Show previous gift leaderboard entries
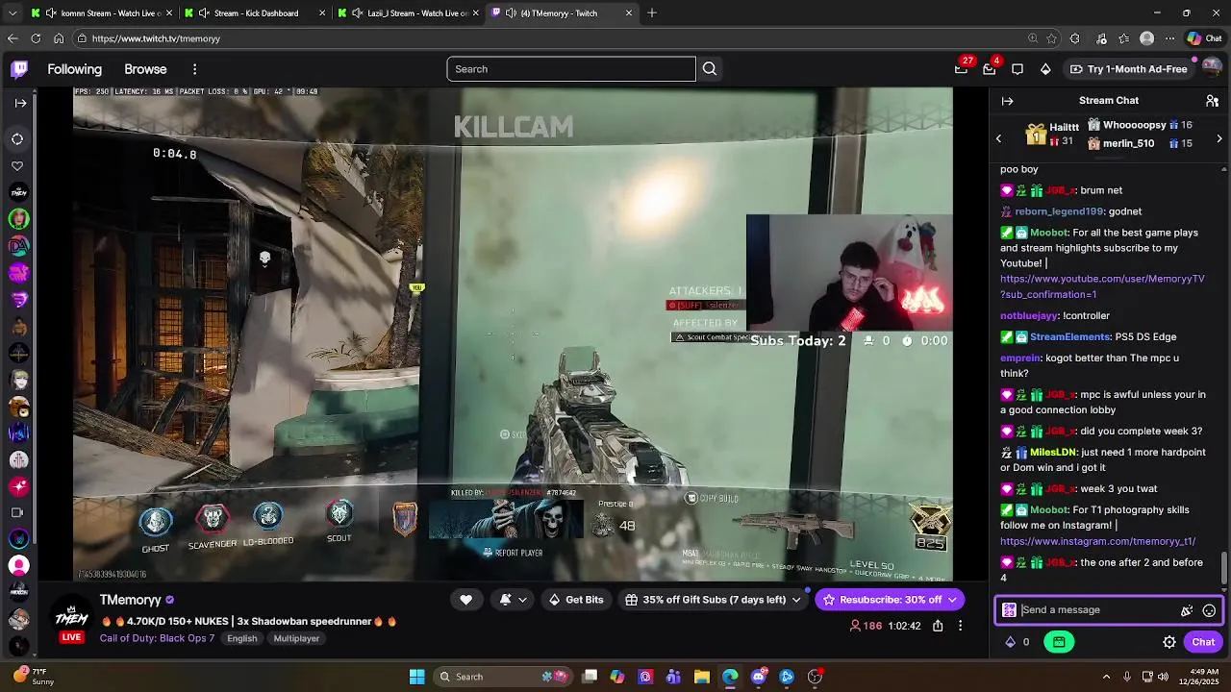Image resolution: width=1231 pixels, height=692 pixels. [998, 138]
